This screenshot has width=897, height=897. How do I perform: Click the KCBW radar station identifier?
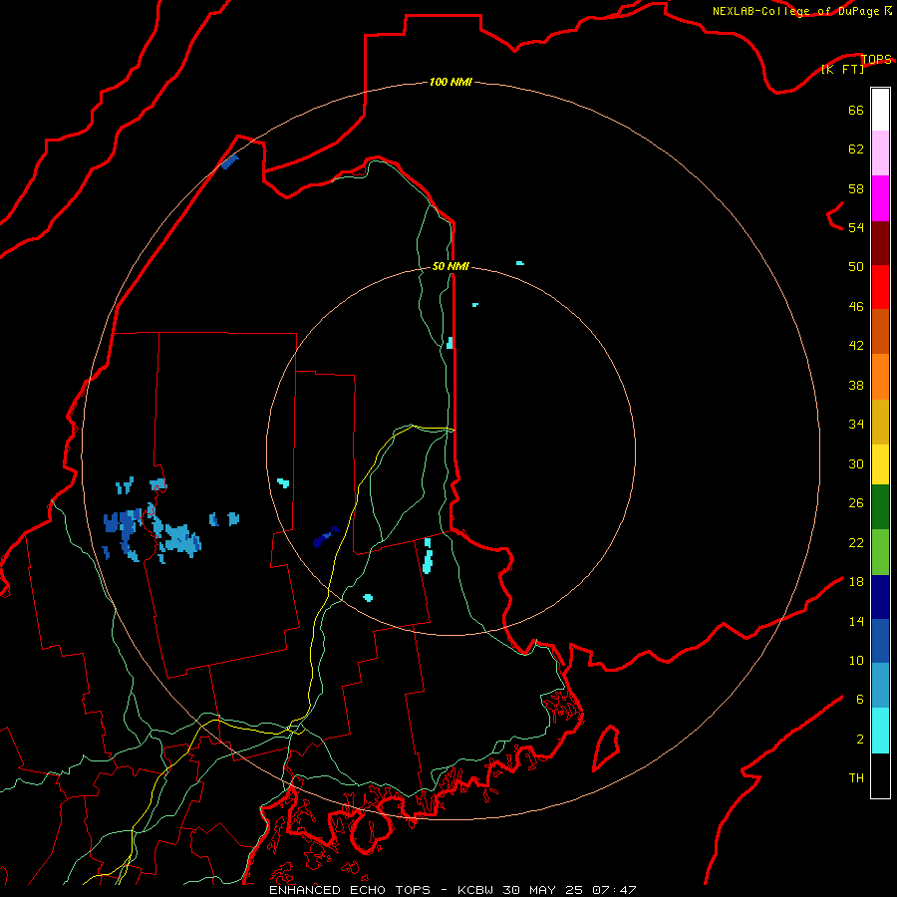(474, 890)
